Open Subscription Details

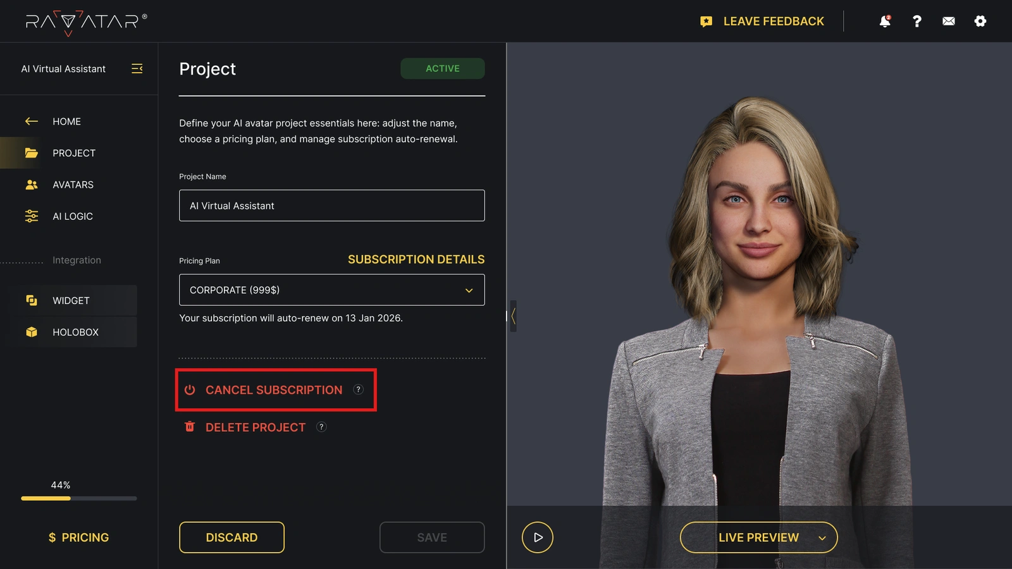click(x=416, y=259)
